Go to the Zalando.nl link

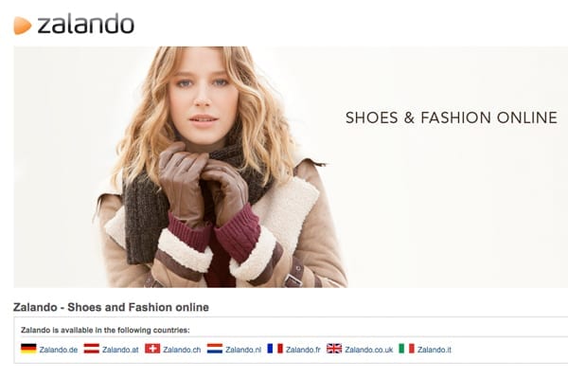[x=243, y=350]
